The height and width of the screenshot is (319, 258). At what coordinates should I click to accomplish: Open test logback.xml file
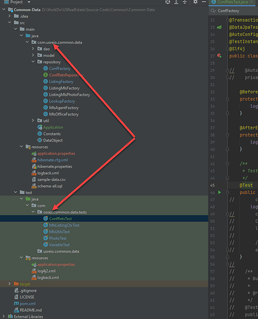point(48,278)
